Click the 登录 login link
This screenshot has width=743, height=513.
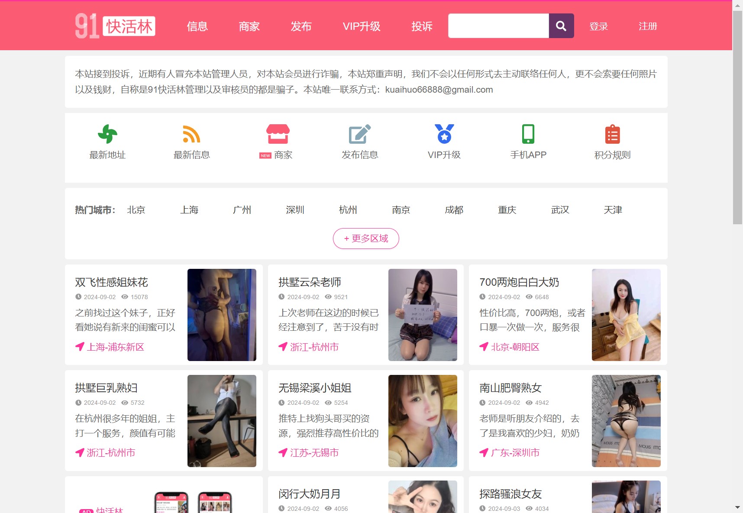tap(599, 26)
